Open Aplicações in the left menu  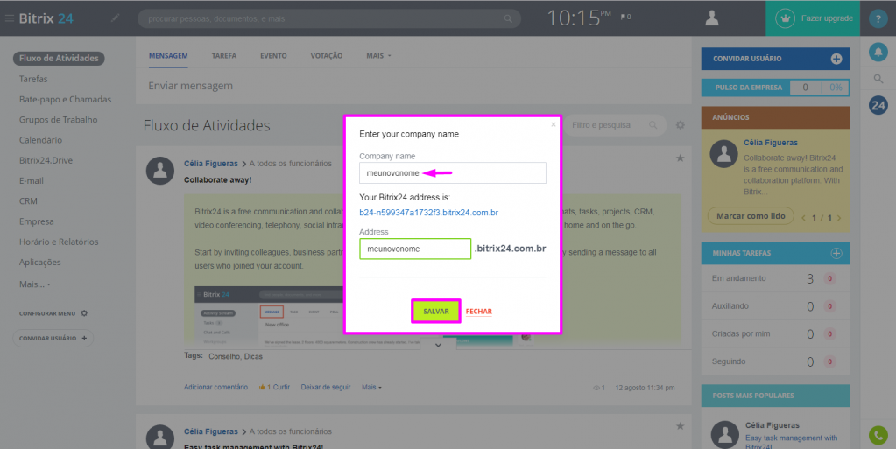pos(40,263)
